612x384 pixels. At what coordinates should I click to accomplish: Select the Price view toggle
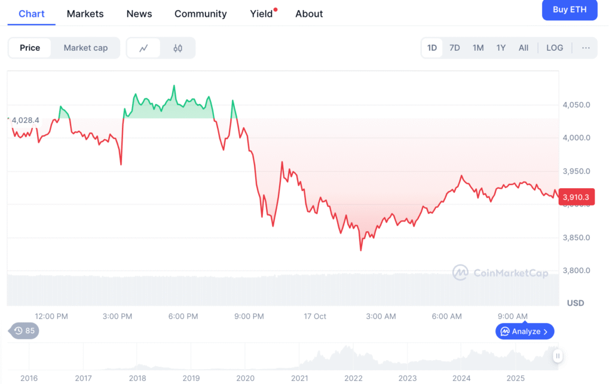click(x=30, y=48)
